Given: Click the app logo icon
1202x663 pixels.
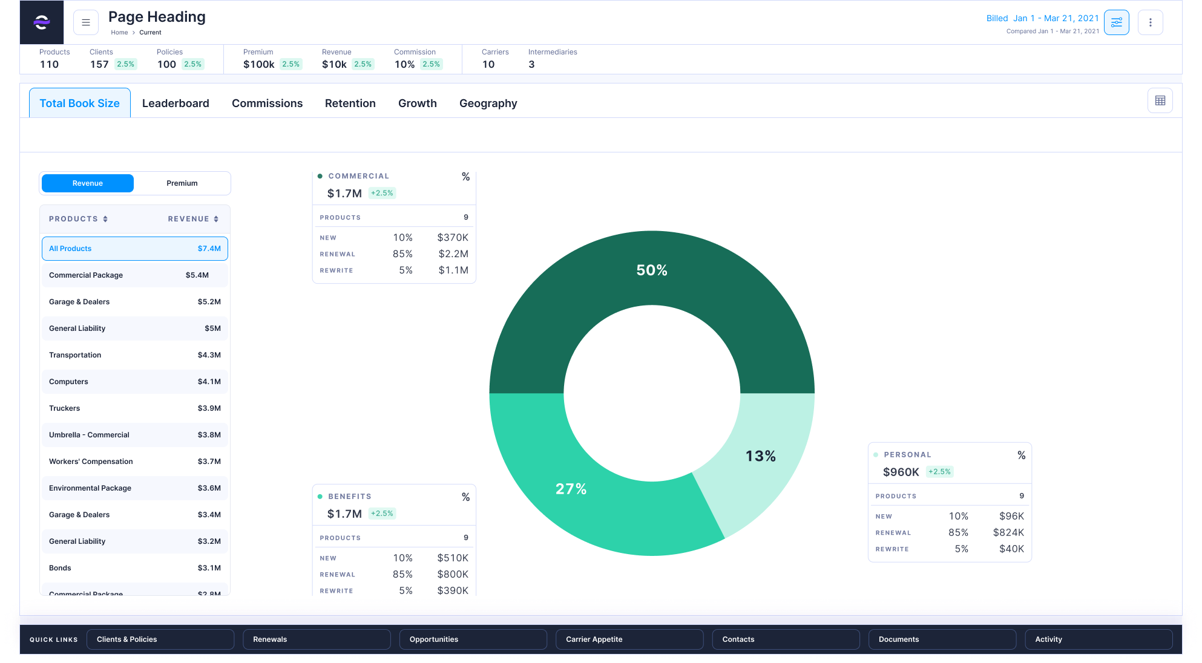Looking at the screenshot, I should pyautogui.click(x=41, y=22).
